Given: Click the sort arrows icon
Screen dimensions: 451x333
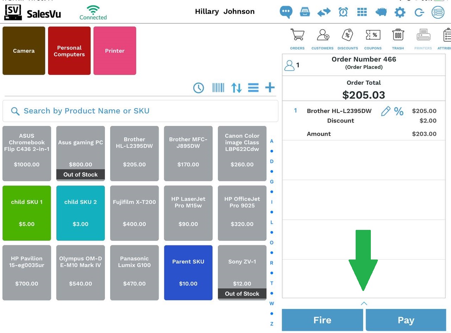Looking at the screenshot, I should pyautogui.click(x=236, y=88).
